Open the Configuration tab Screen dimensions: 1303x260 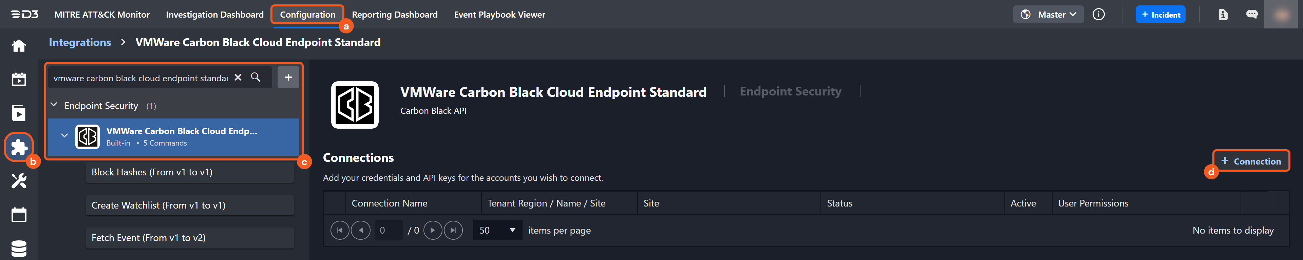[307, 15]
